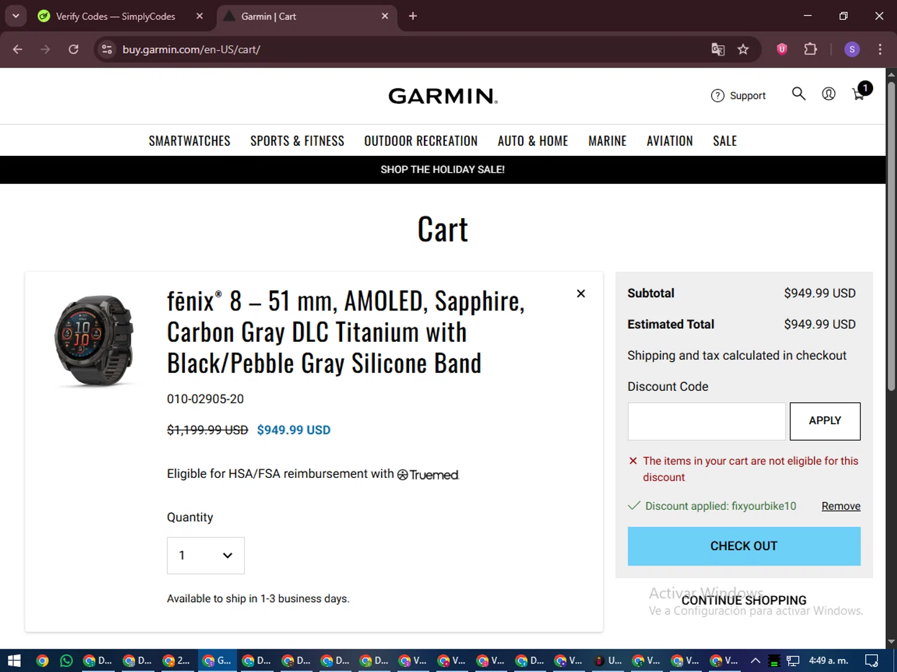Remove the applied fixyourbike10 discount
The image size is (897, 672).
[x=841, y=506]
